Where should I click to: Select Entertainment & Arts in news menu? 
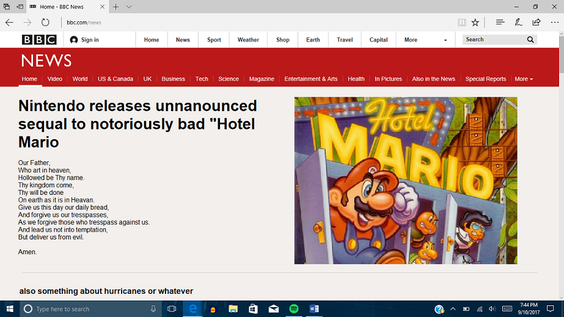coord(310,79)
